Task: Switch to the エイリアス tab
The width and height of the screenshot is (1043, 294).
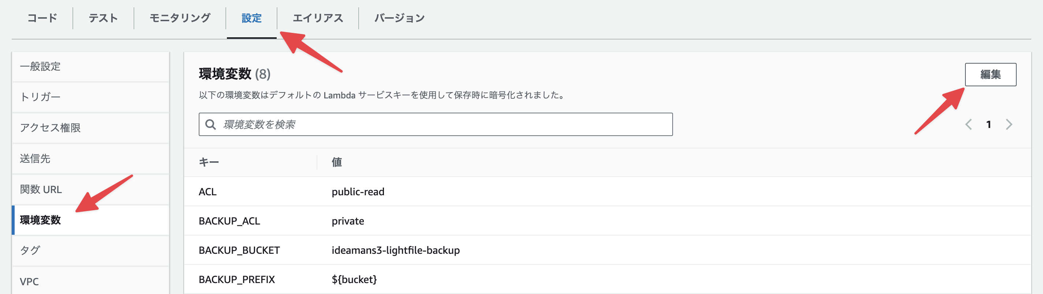Action: [x=318, y=18]
